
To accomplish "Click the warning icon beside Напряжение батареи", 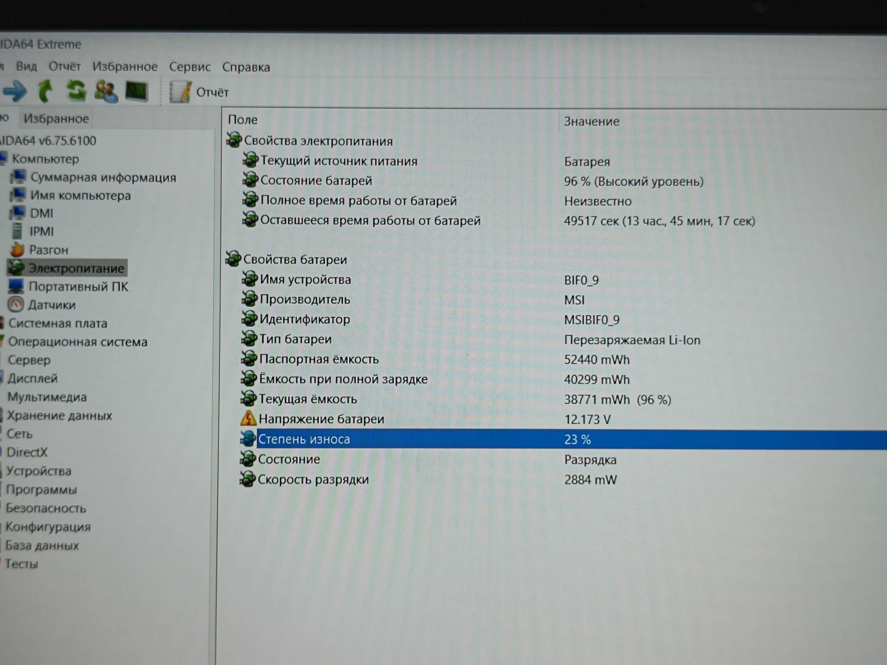I will 248,418.
